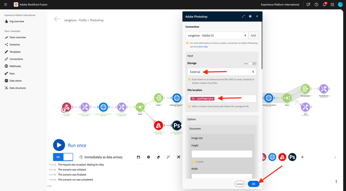
Task: Click the scenario title vangeluw - Firefly + Photoshop
Action: click(x=84, y=20)
